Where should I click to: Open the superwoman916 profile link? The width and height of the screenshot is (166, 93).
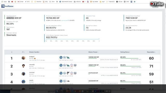[x=65, y=20]
